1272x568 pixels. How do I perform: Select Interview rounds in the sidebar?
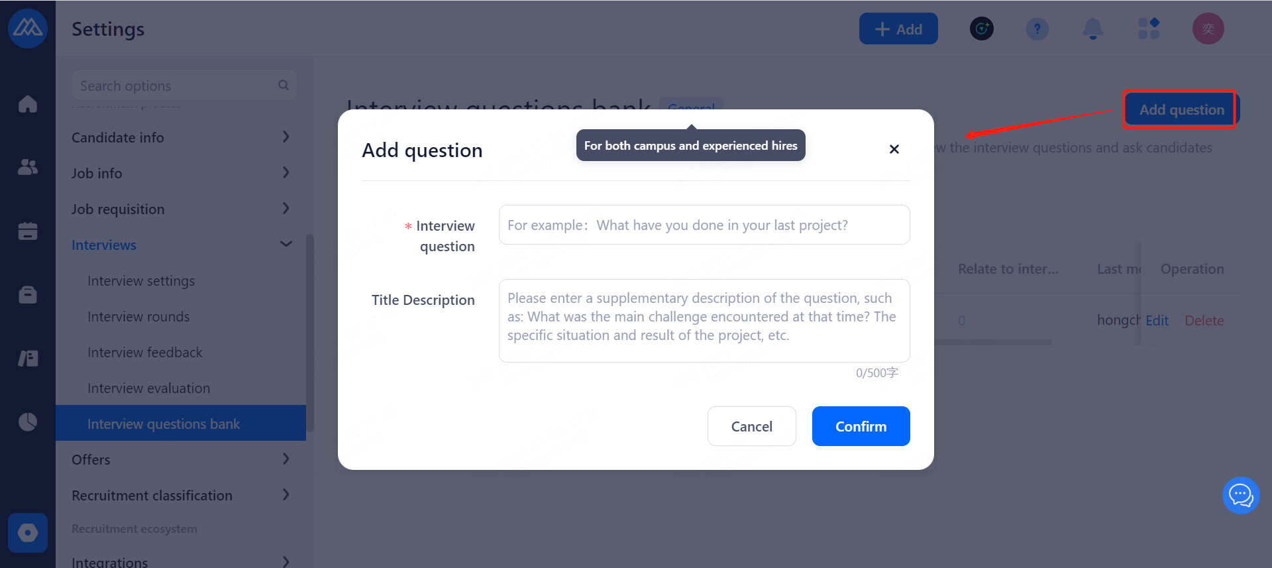[138, 317]
